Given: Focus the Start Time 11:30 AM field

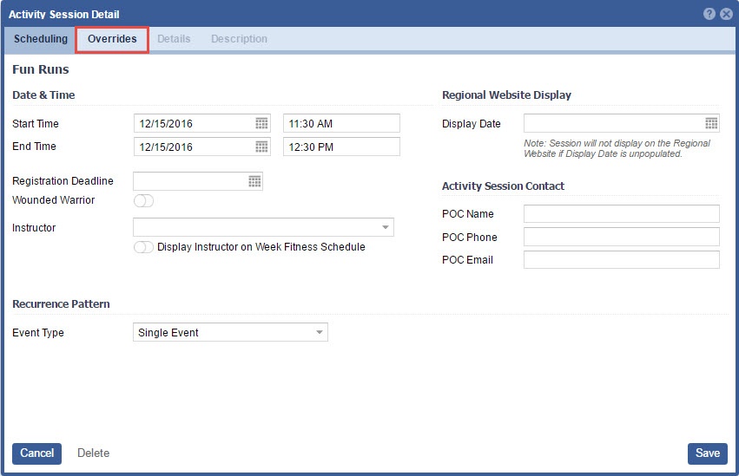Looking at the screenshot, I should 341,124.
